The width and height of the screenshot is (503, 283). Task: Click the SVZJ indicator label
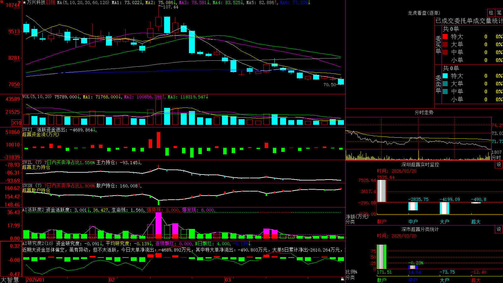coord(27,130)
